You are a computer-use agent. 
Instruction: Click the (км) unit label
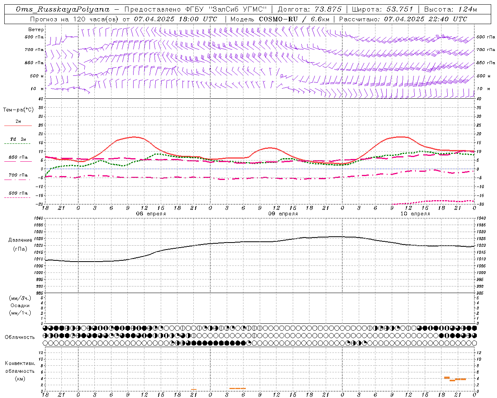click(20, 379)
